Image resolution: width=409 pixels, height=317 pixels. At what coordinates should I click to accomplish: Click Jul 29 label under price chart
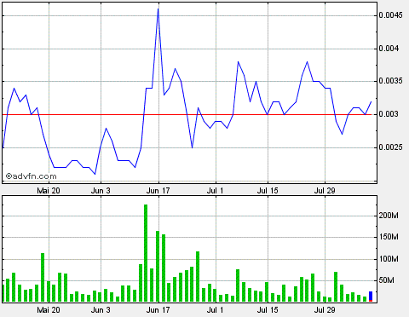click(325, 191)
